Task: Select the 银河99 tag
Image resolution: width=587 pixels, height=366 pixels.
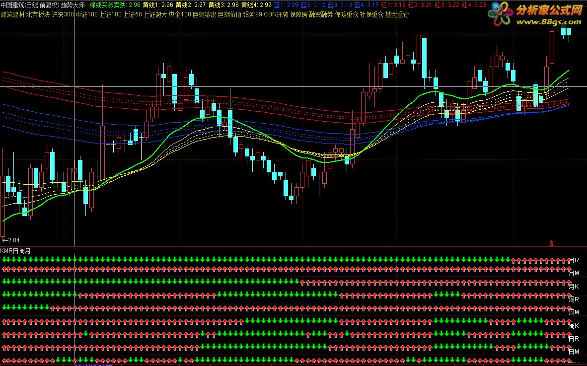Action: point(253,14)
